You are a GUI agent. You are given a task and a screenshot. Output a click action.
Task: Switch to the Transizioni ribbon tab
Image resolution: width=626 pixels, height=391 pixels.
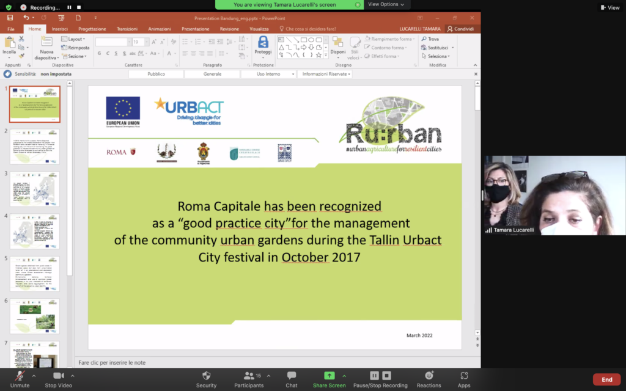coord(127,29)
